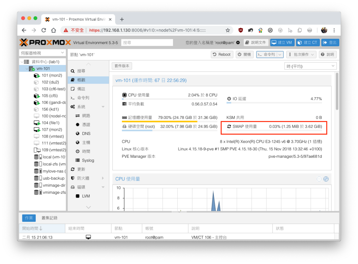
Task: Click the Reboot button
Action: (x=222, y=54)
